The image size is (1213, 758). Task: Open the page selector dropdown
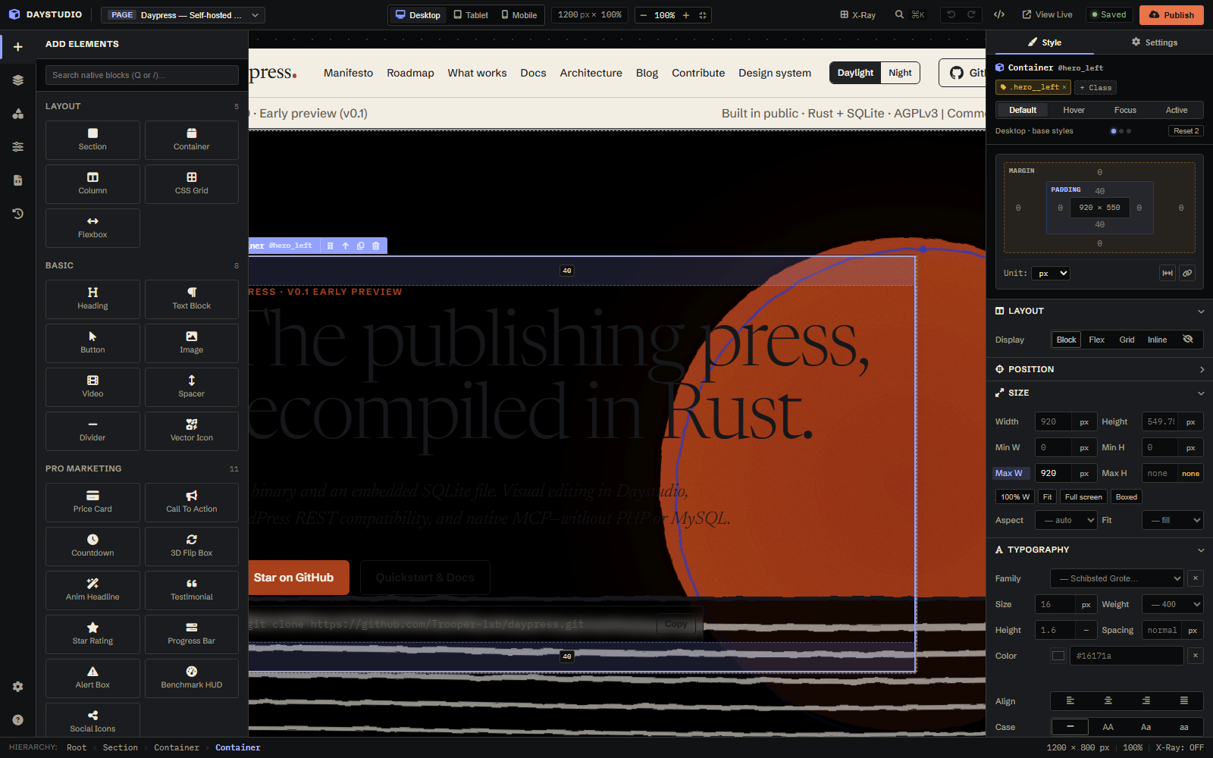(x=183, y=14)
